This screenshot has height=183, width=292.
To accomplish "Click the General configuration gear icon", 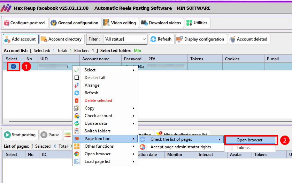I will pos(54,23).
